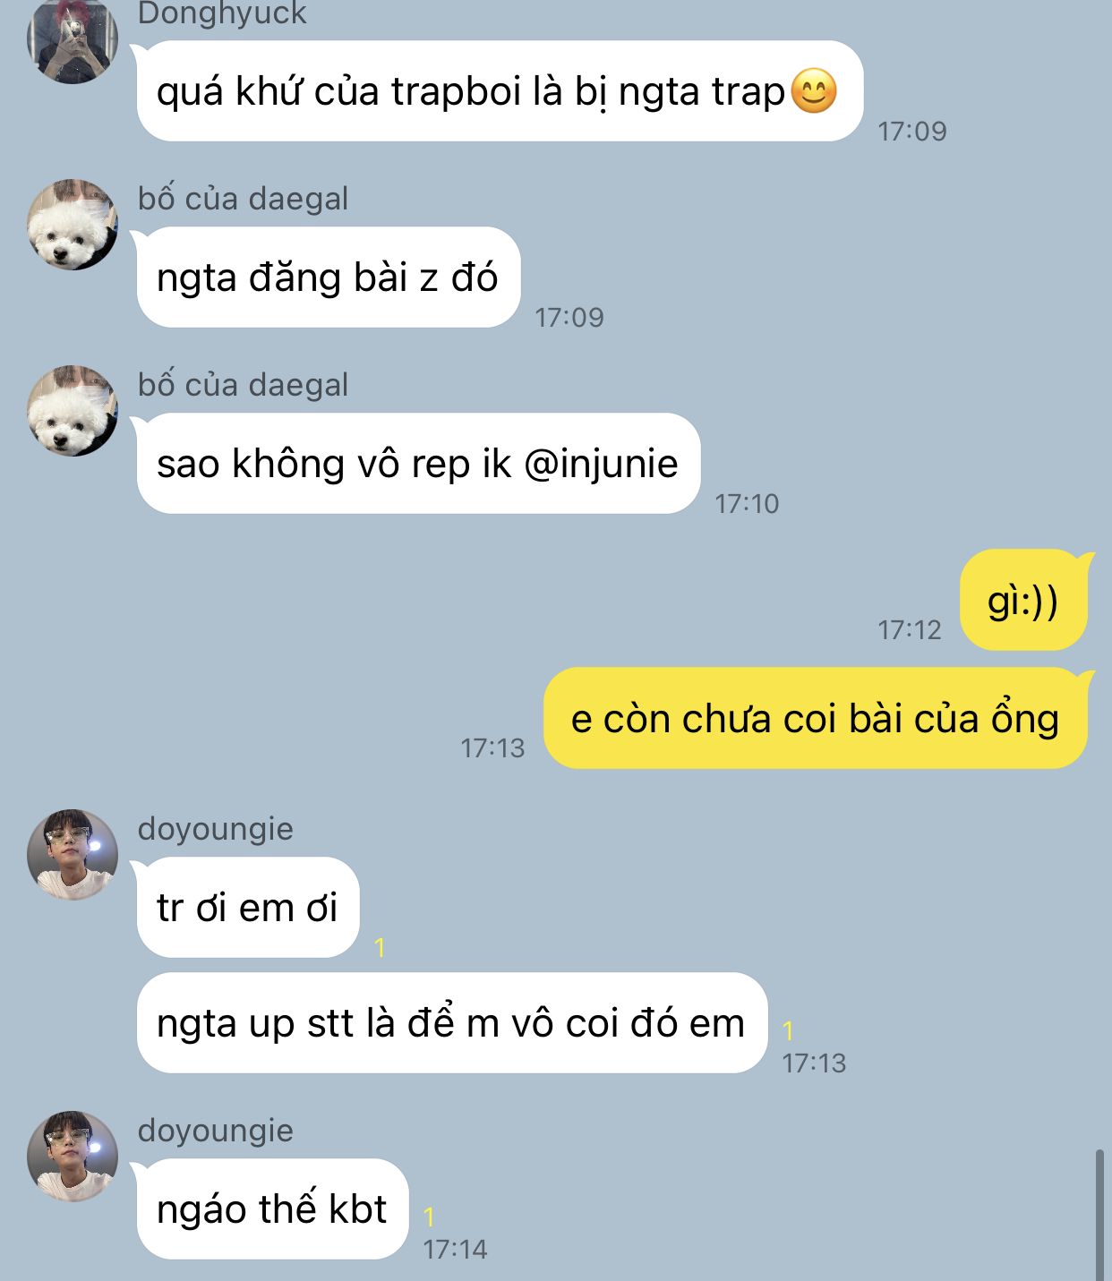Tap message 'ngta up stt là để m vô coi đó em'
This screenshot has height=1281, width=1112.
pos(452,1023)
